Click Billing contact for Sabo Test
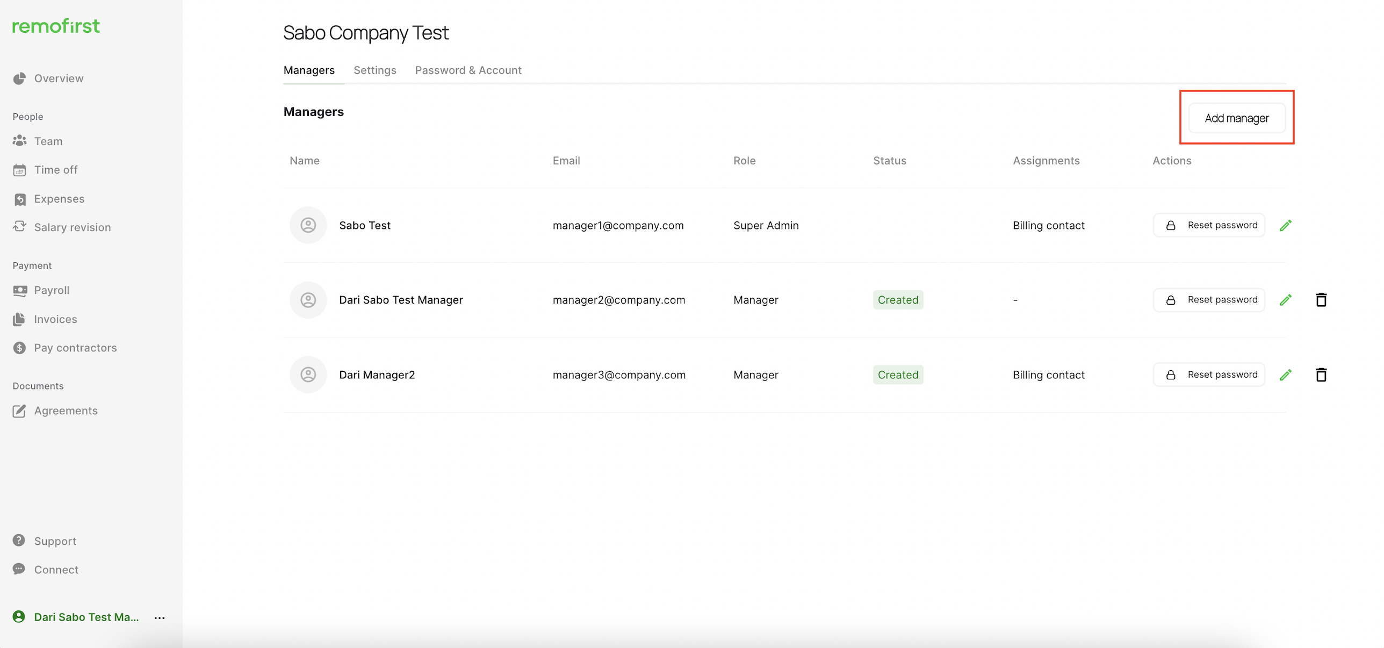 click(1049, 225)
